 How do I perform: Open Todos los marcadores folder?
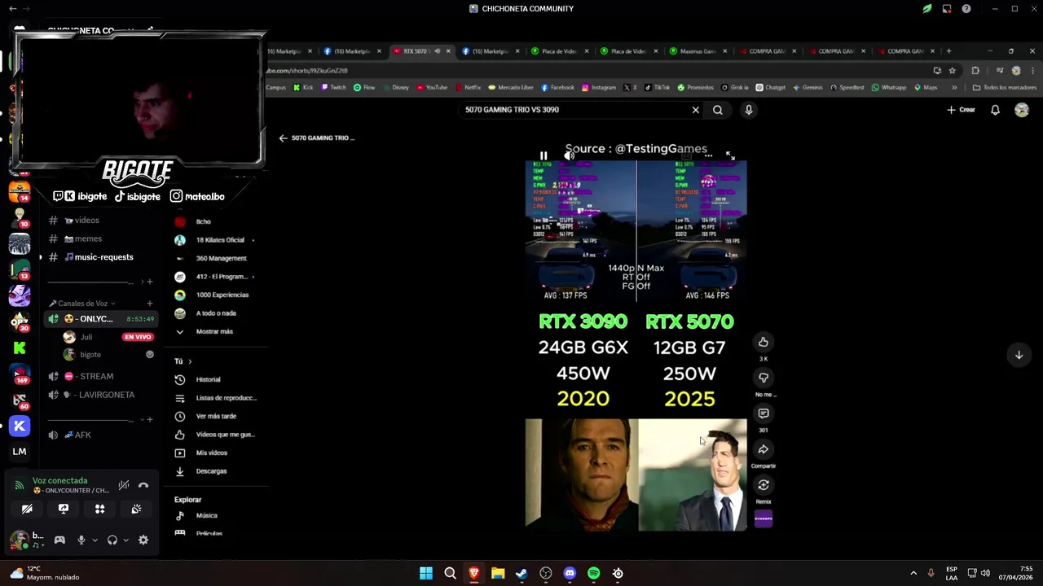point(1005,87)
